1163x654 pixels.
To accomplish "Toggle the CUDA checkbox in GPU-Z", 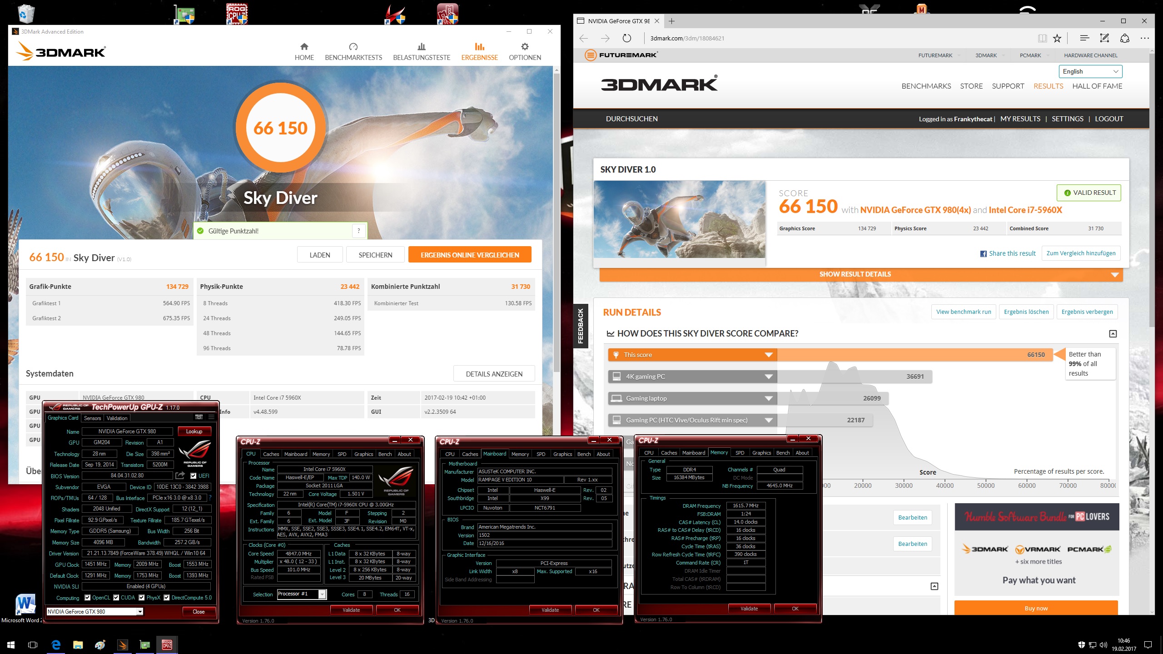I will click(x=116, y=597).
